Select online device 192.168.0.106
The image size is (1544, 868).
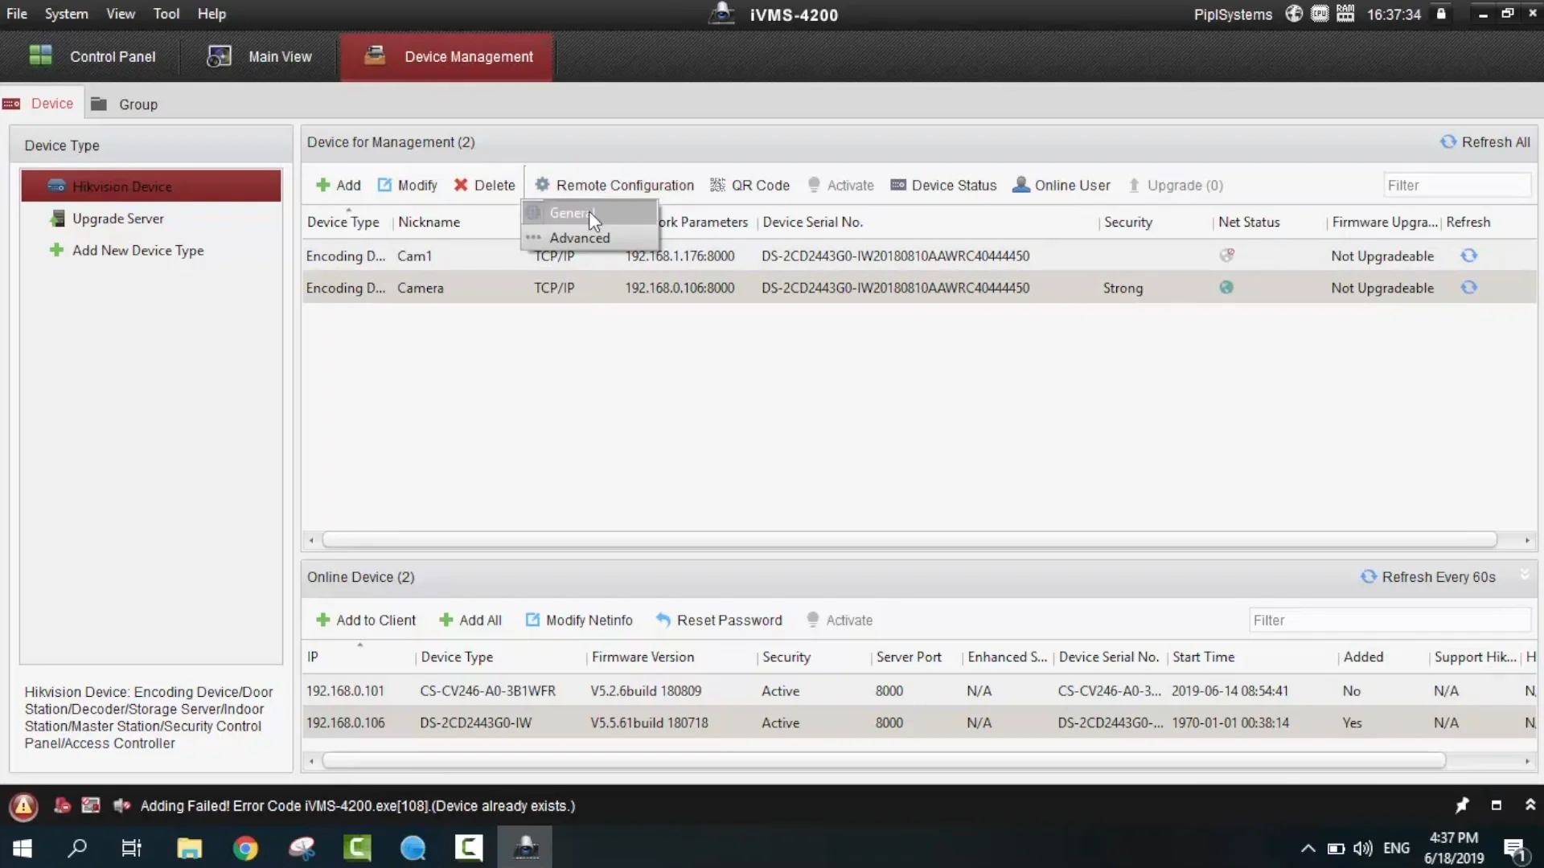tap(919, 723)
